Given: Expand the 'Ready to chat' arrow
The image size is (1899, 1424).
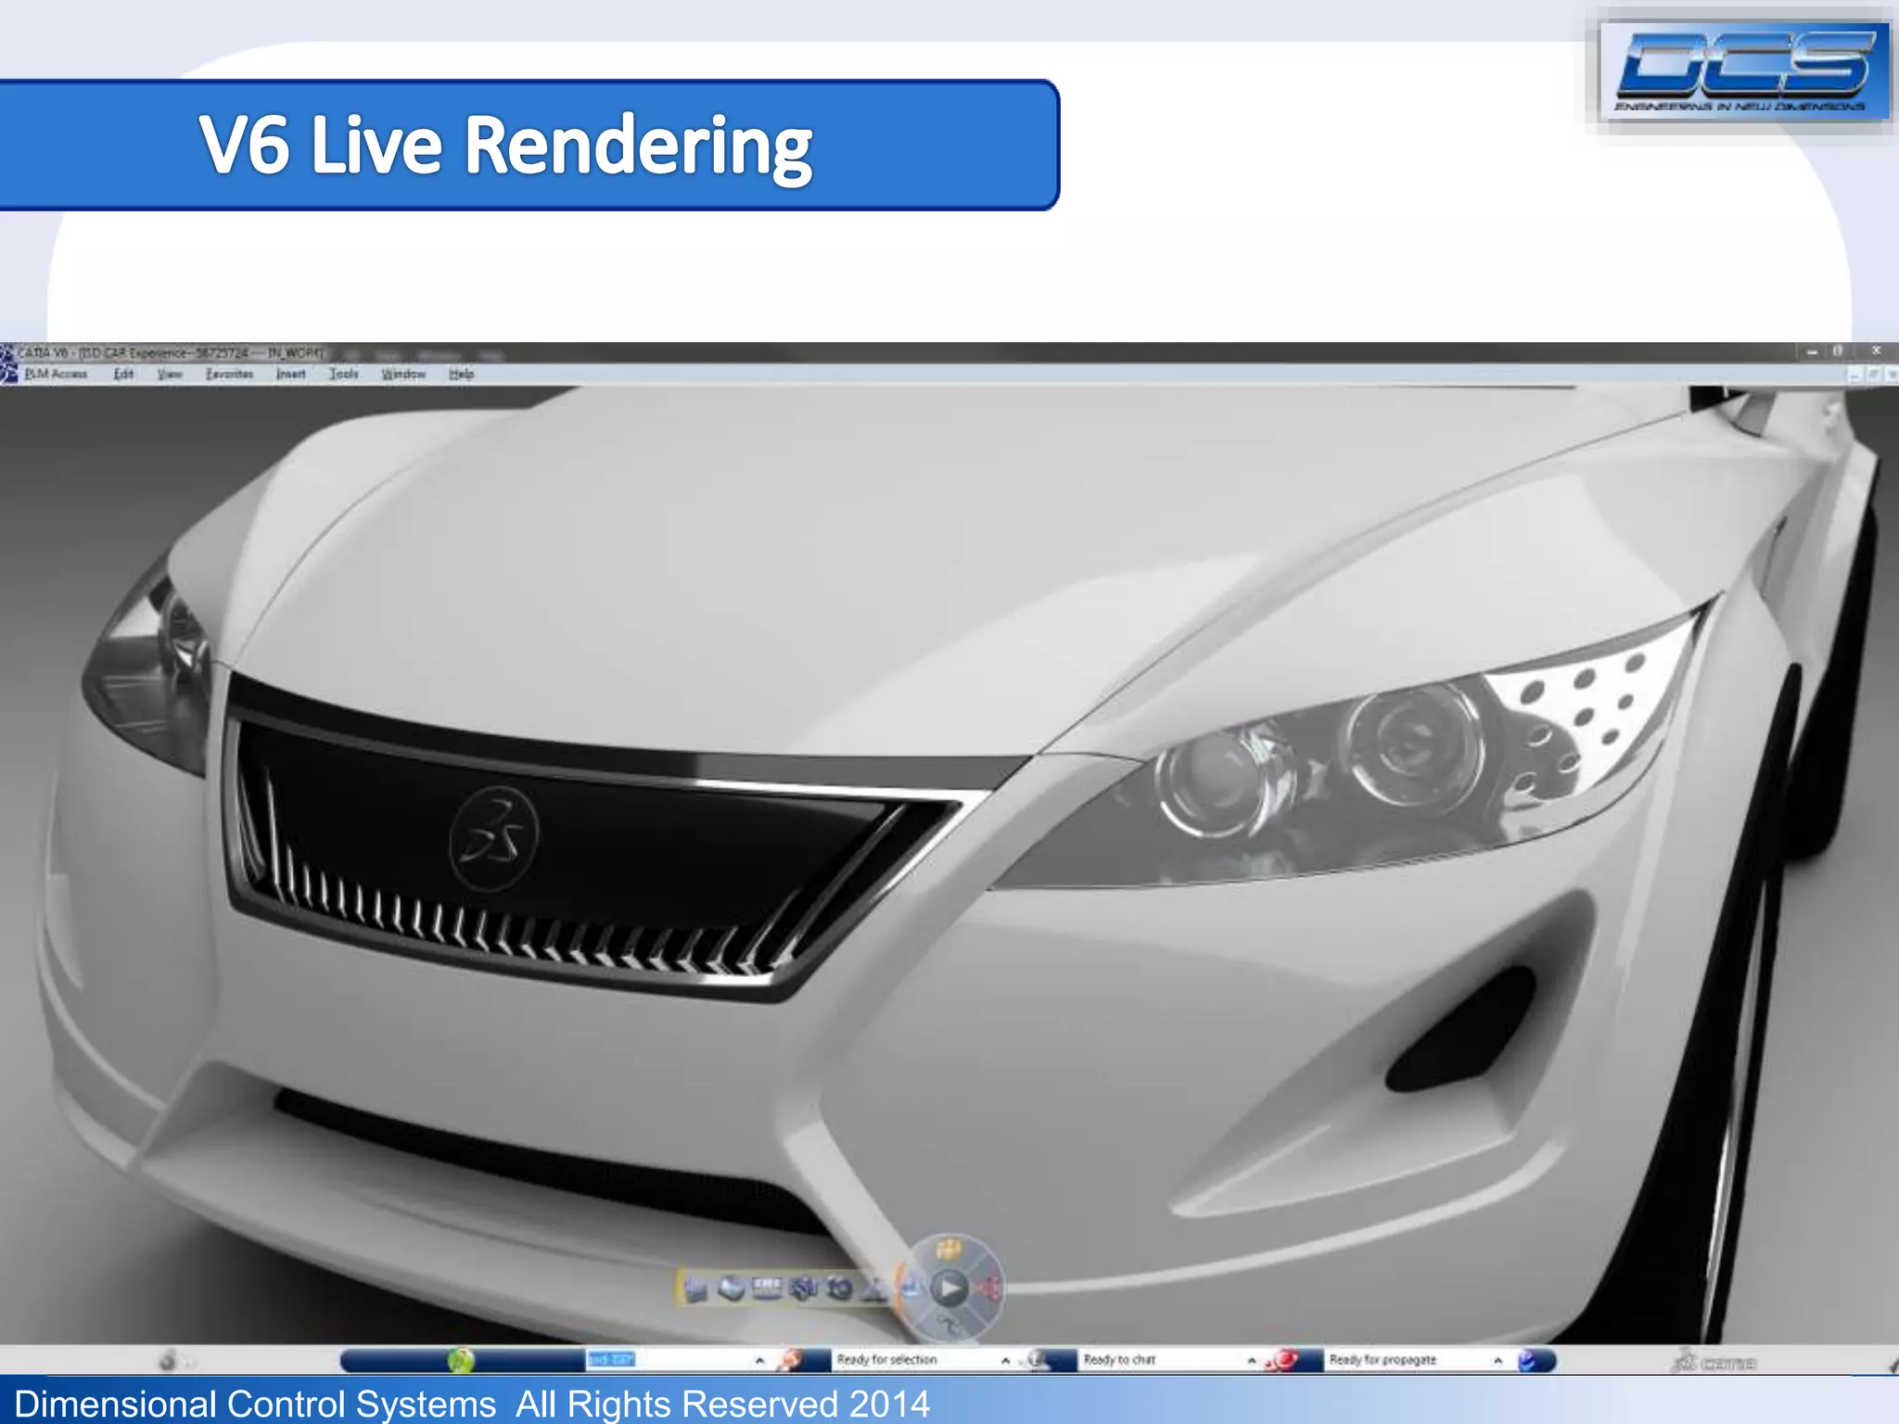Looking at the screenshot, I should click(1252, 1360).
